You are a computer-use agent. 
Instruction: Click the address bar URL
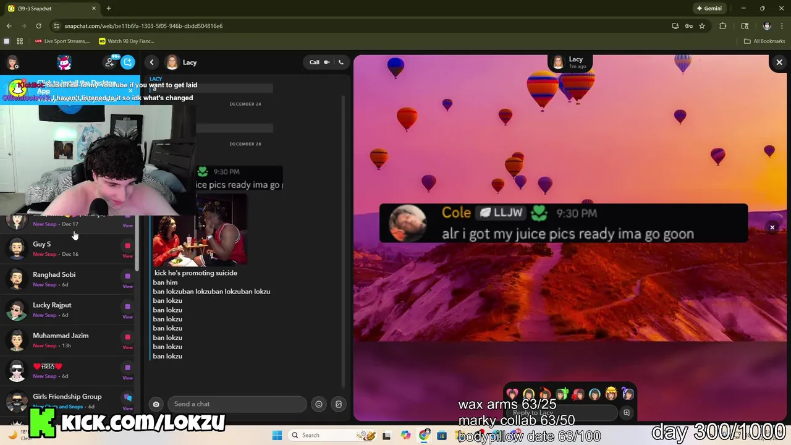pos(143,26)
